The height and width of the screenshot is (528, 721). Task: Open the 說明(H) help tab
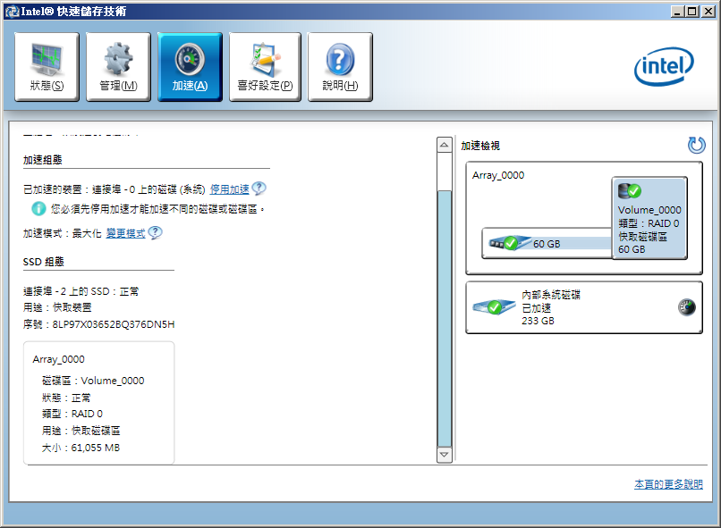pyautogui.click(x=340, y=67)
